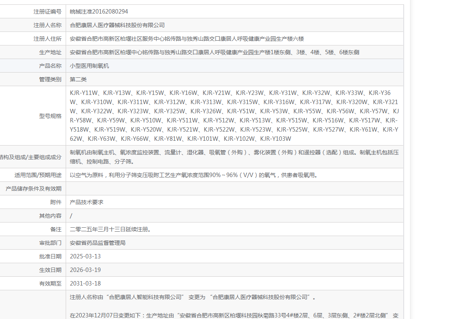Click the structure text starting 制氧机由制氧主机
451x319 pixels.
[234, 157]
